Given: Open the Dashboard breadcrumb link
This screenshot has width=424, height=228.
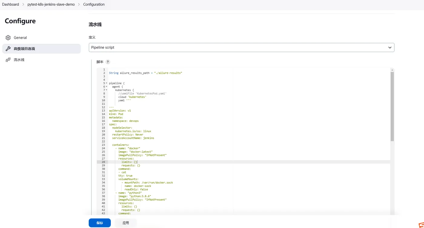Looking at the screenshot, I should pos(11,5).
